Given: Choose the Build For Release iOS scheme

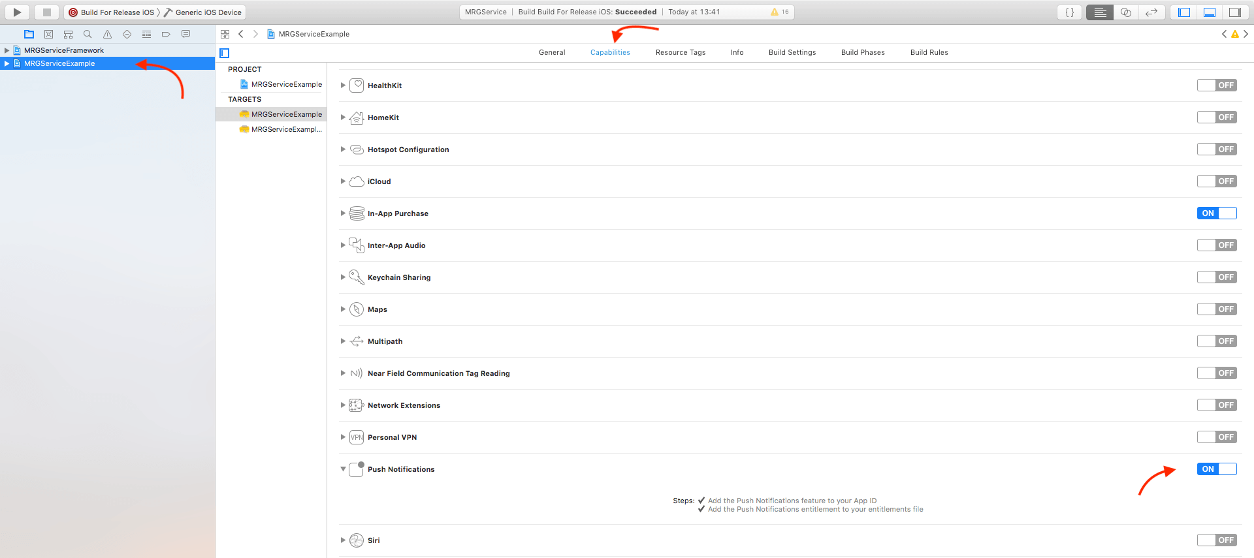Looking at the screenshot, I should coord(112,12).
